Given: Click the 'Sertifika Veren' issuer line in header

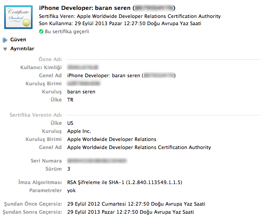Looking at the screenshot, I should click(x=129, y=16).
